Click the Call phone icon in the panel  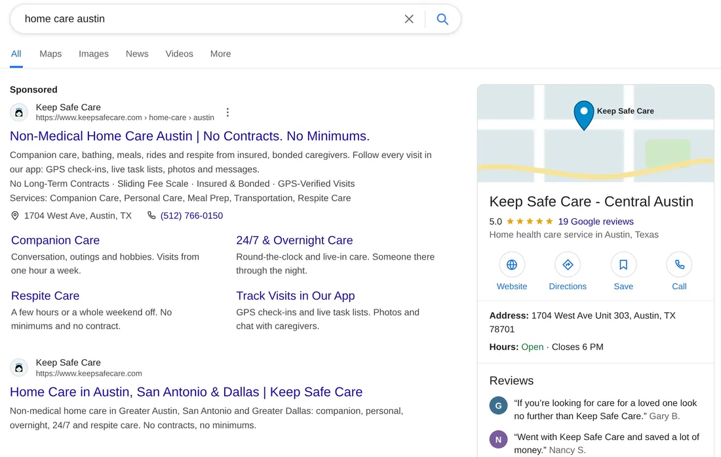679,265
